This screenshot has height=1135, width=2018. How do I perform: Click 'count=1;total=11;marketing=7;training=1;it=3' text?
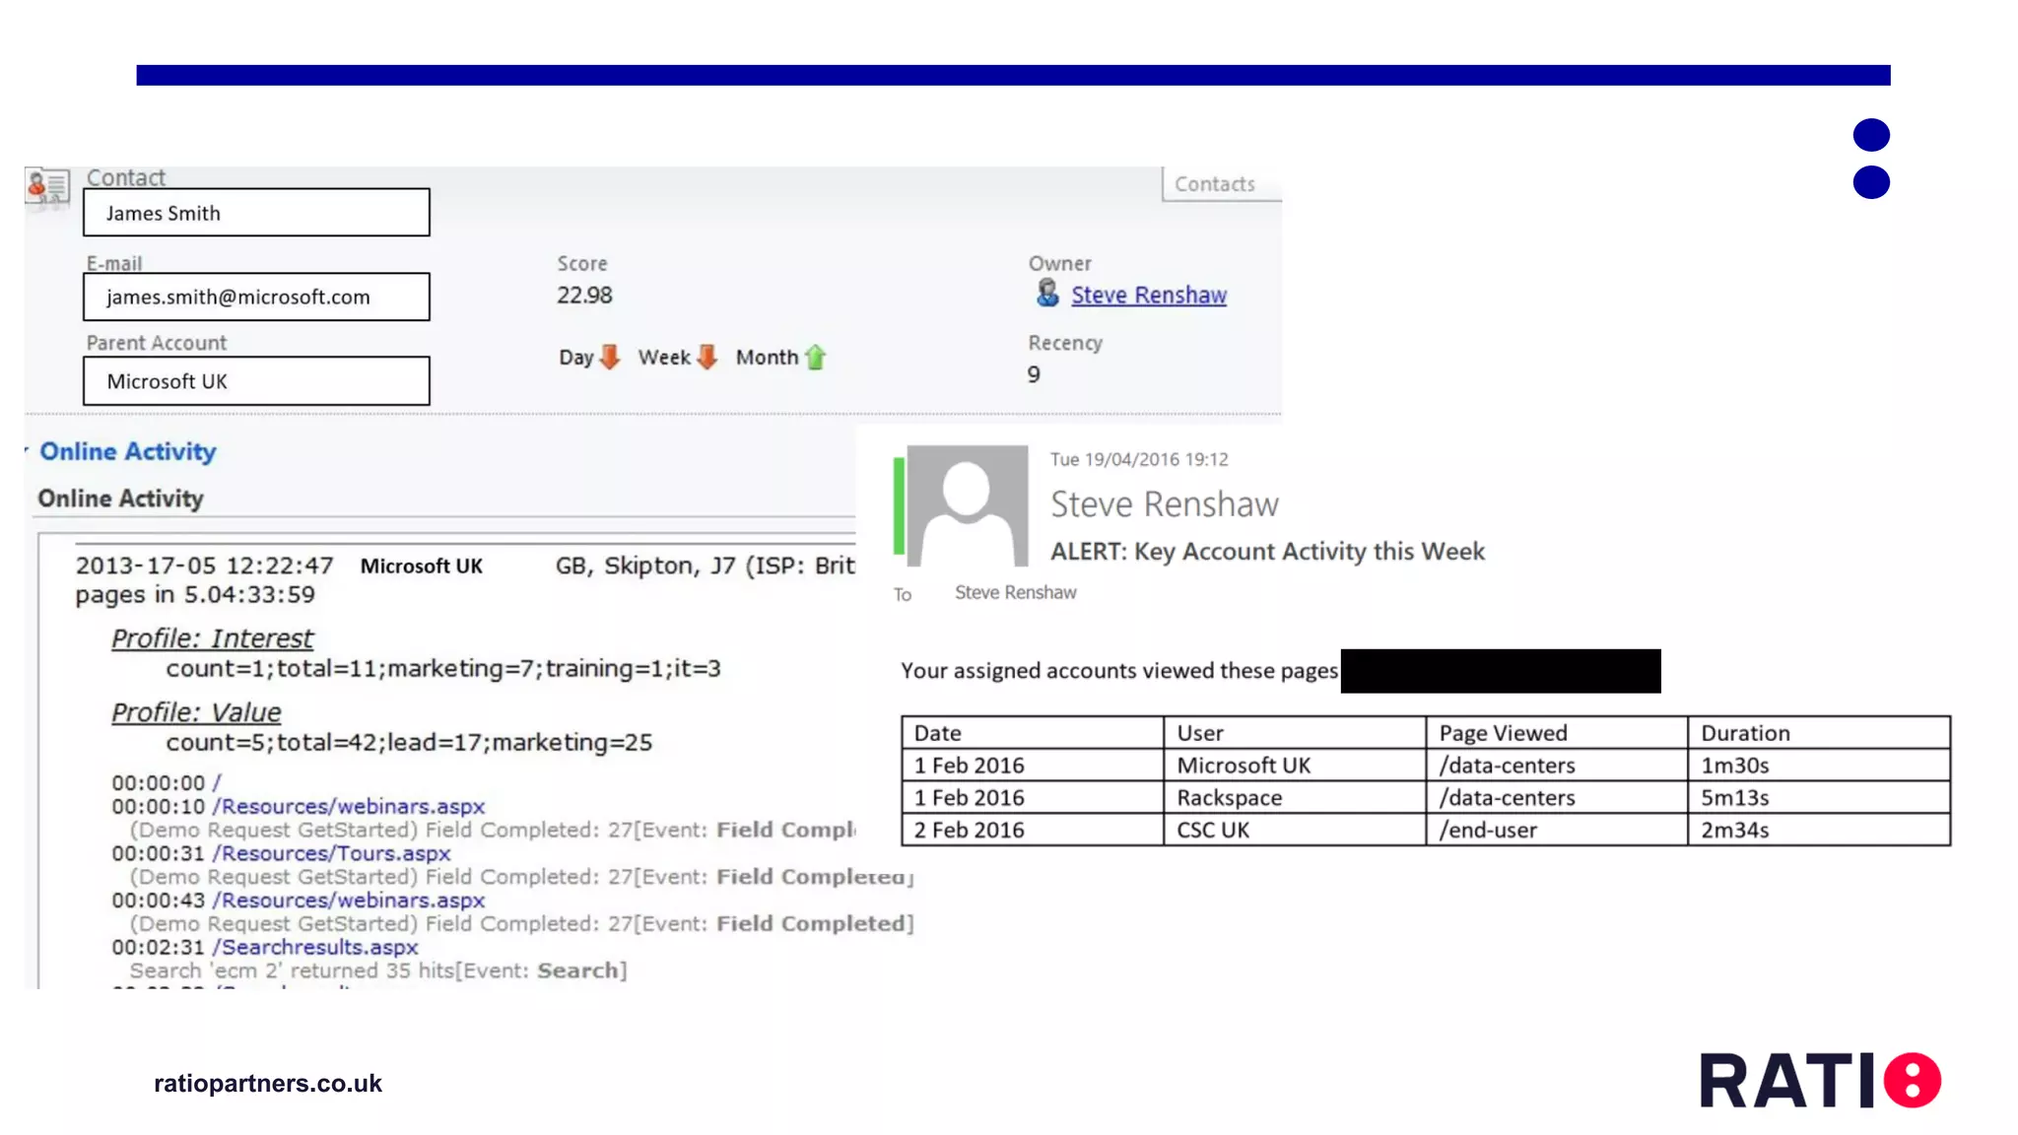tap(443, 669)
